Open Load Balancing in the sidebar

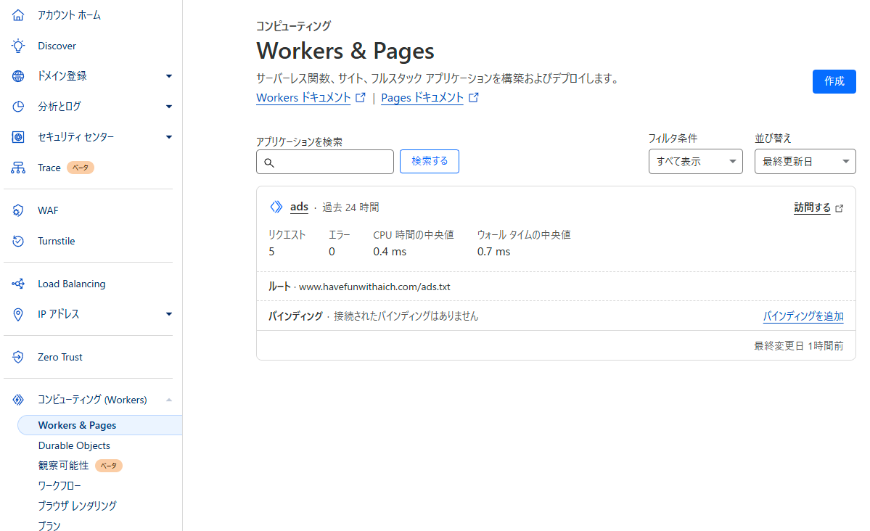[x=71, y=284]
